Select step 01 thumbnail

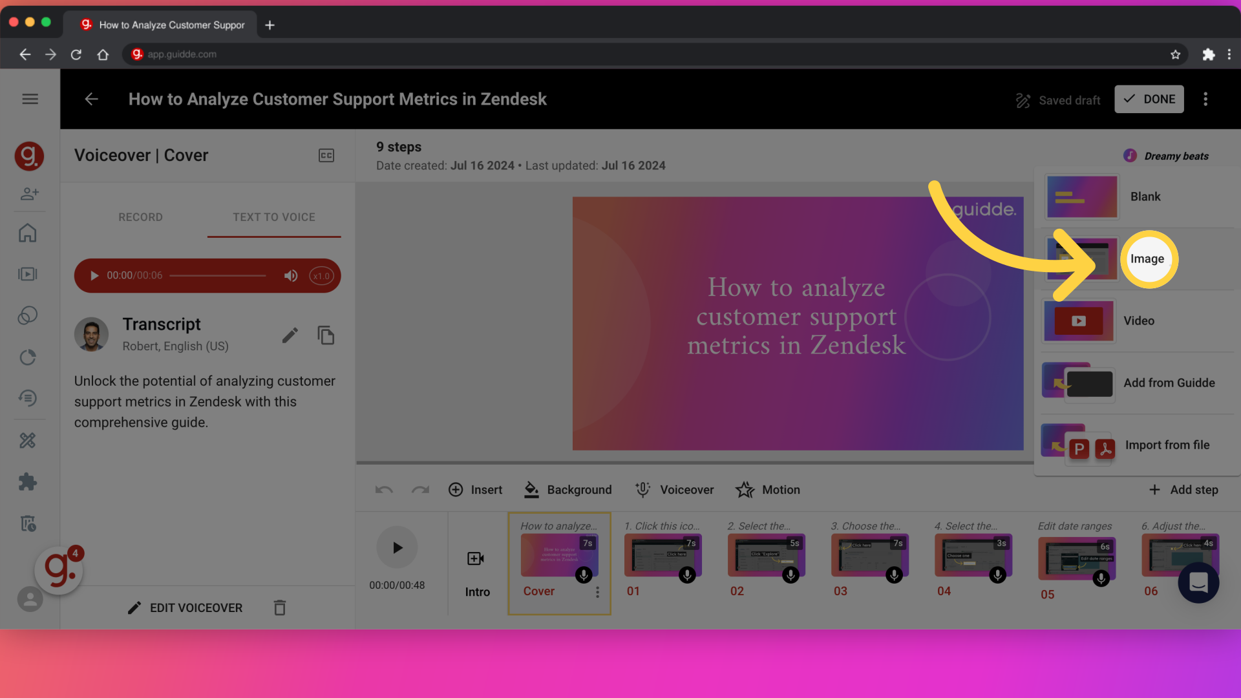663,555
